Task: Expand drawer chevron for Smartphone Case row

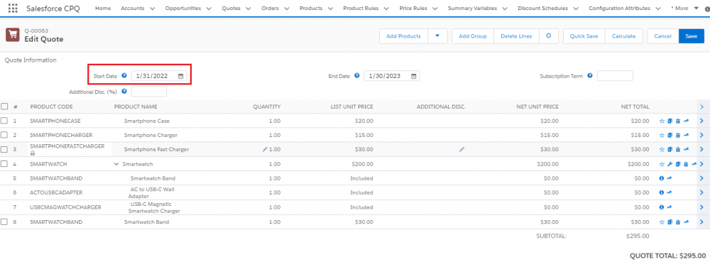Action: click(x=702, y=121)
